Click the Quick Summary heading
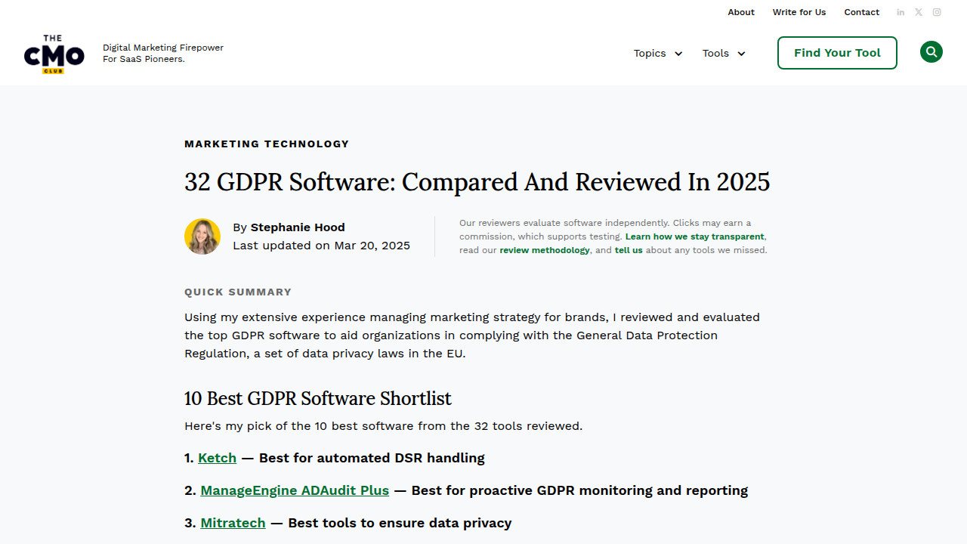The height and width of the screenshot is (544, 967). (x=238, y=292)
